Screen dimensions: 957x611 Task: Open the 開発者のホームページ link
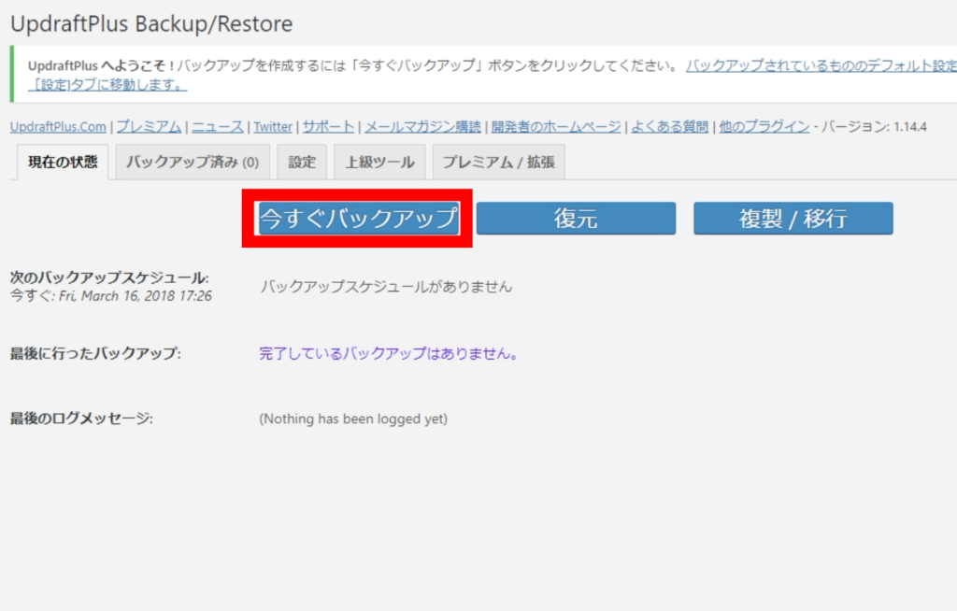556,127
